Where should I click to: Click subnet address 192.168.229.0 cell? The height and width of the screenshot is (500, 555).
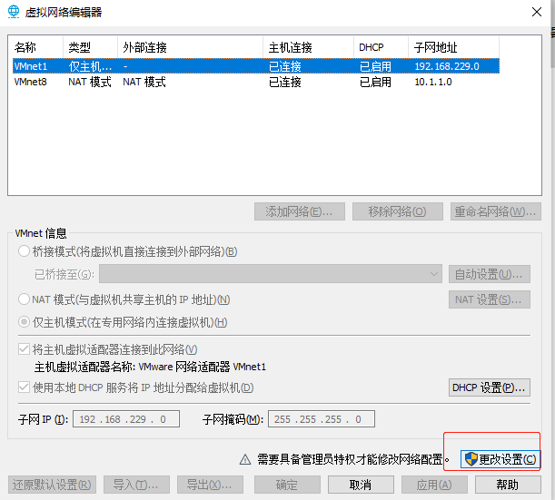click(x=447, y=66)
